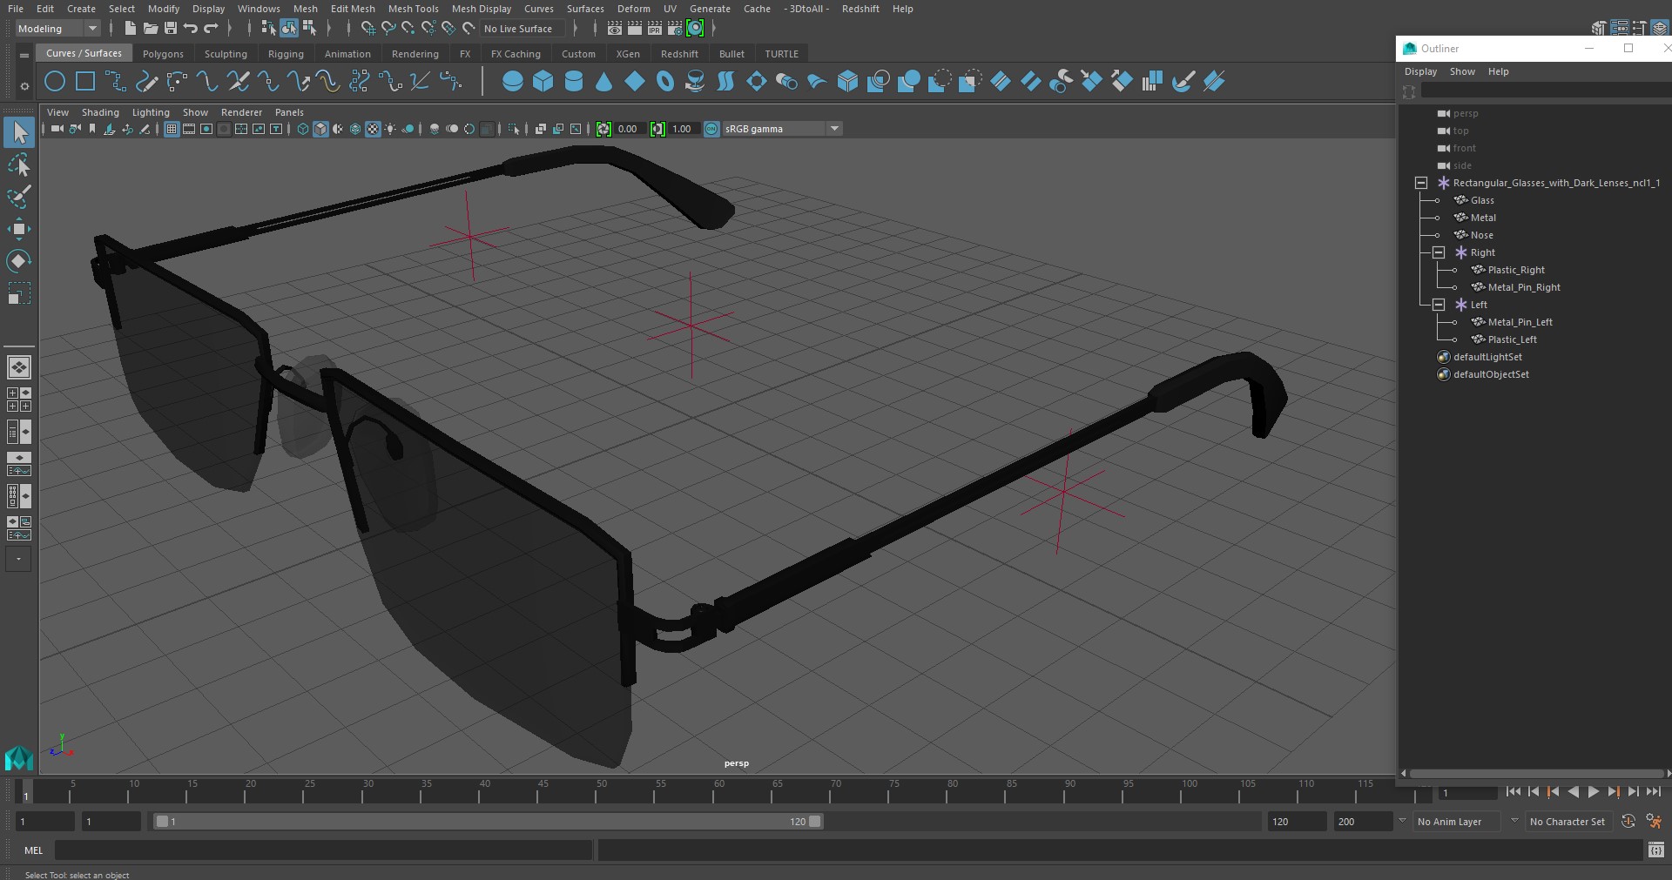
Task: Click the MEL command language label
Action: (x=34, y=850)
